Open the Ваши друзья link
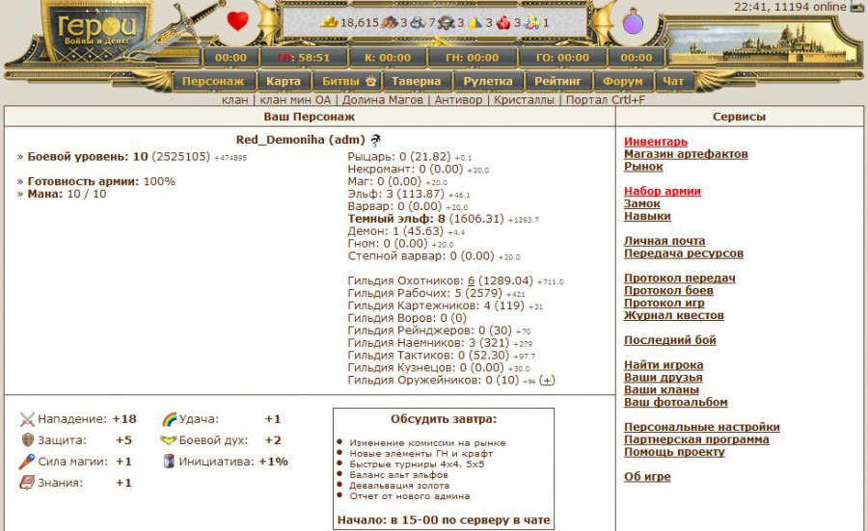 tap(664, 377)
